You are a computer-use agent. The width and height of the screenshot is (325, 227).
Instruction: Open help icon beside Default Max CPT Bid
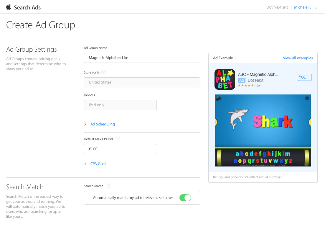pos(118,139)
